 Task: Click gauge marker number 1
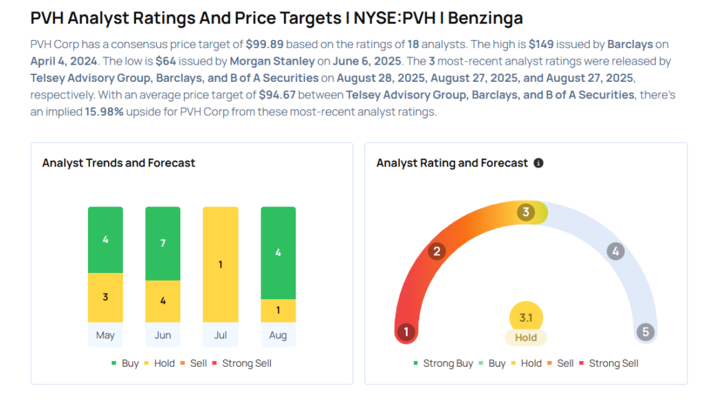[406, 332]
